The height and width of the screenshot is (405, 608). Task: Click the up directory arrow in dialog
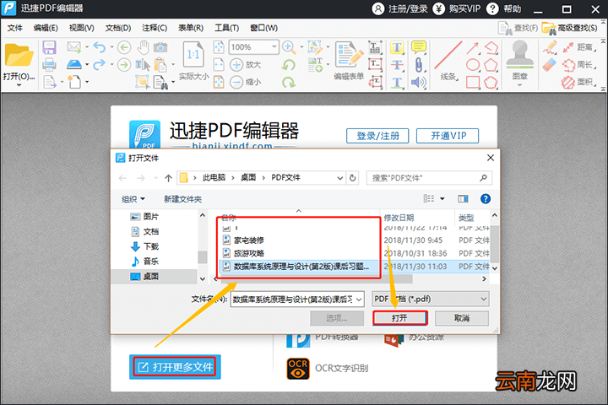pos(168,178)
